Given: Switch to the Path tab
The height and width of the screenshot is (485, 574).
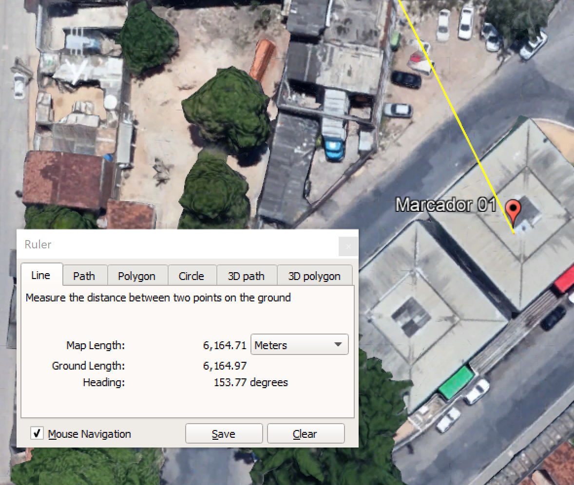Looking at the screenshot, I should [x=84, y=276].
